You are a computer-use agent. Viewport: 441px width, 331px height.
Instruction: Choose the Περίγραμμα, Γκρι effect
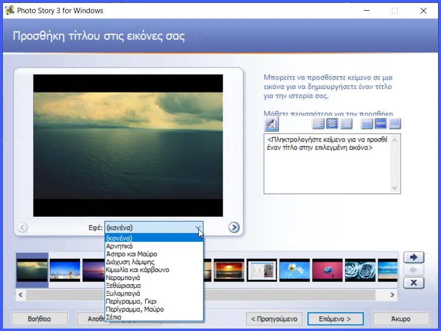click(154, 301)
